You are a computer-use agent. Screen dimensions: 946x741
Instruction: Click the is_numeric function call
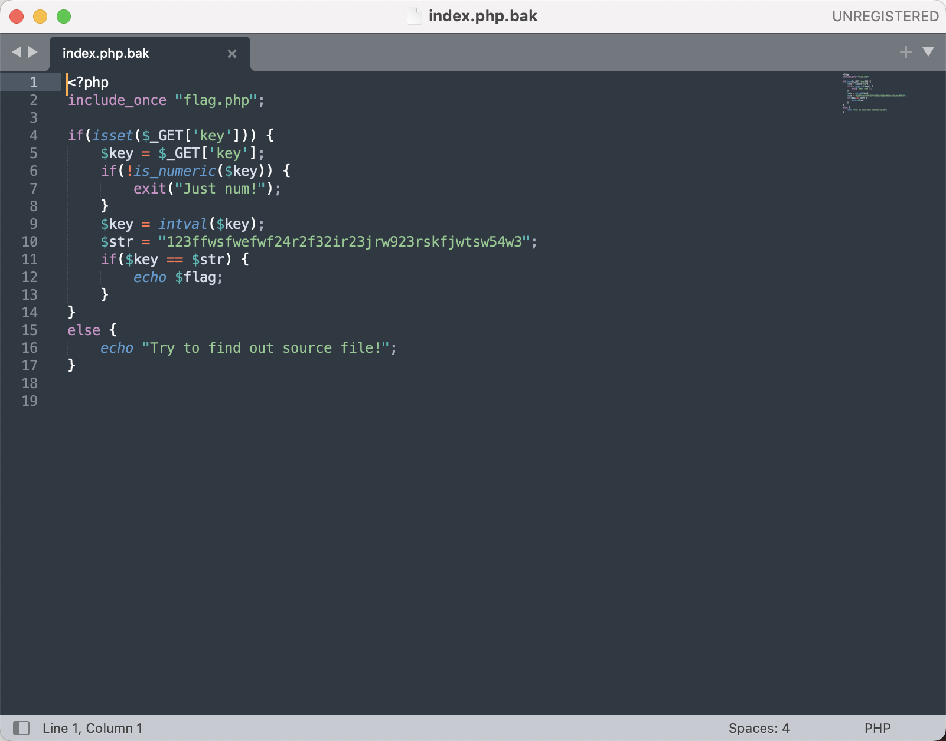tap(175, 171)
